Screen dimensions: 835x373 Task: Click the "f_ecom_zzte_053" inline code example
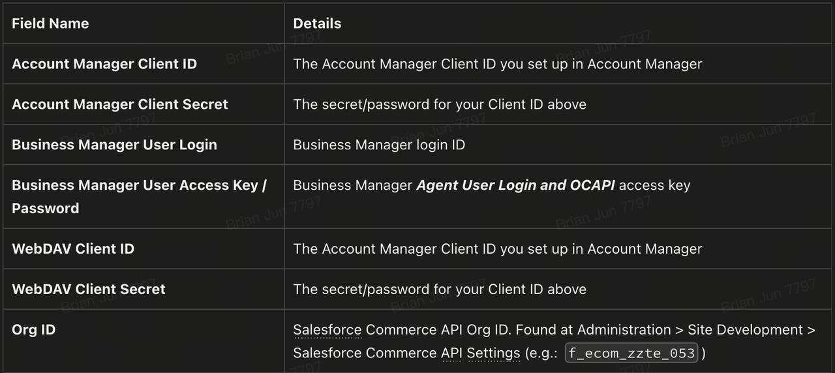click(x=631, y=353)
